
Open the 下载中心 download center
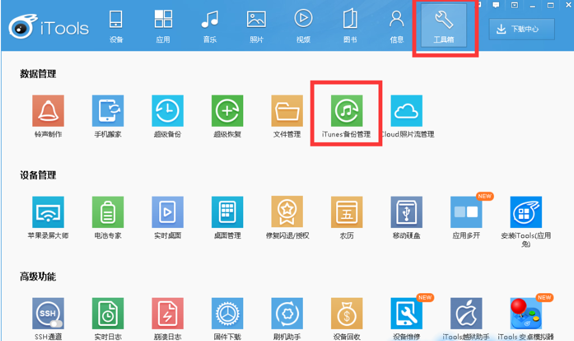tap(522, 29)
